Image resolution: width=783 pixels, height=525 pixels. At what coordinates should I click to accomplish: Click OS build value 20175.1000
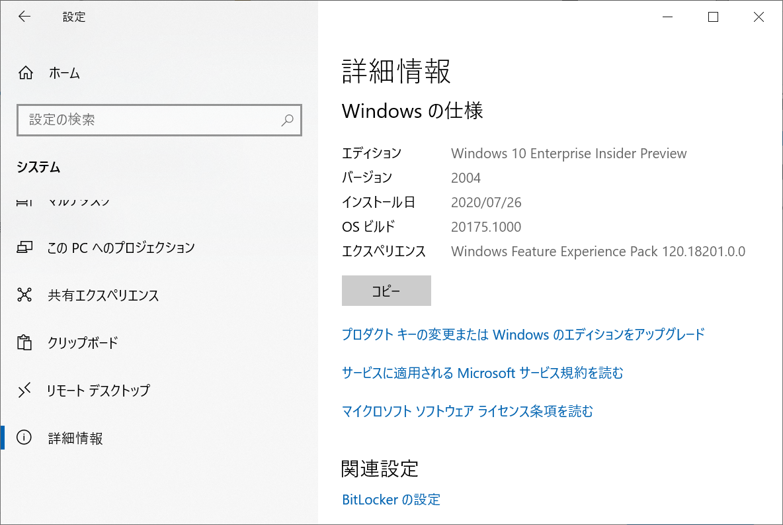pos(486,227)
